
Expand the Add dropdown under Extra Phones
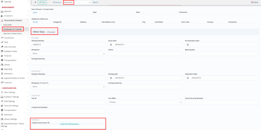tap(35, 12)
